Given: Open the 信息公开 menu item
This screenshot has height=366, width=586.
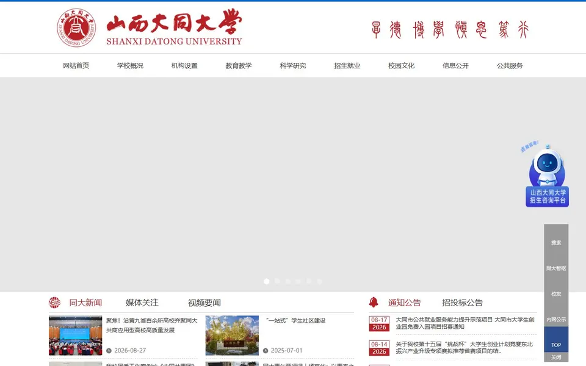Looking at the screenshot, I should 455,66.
